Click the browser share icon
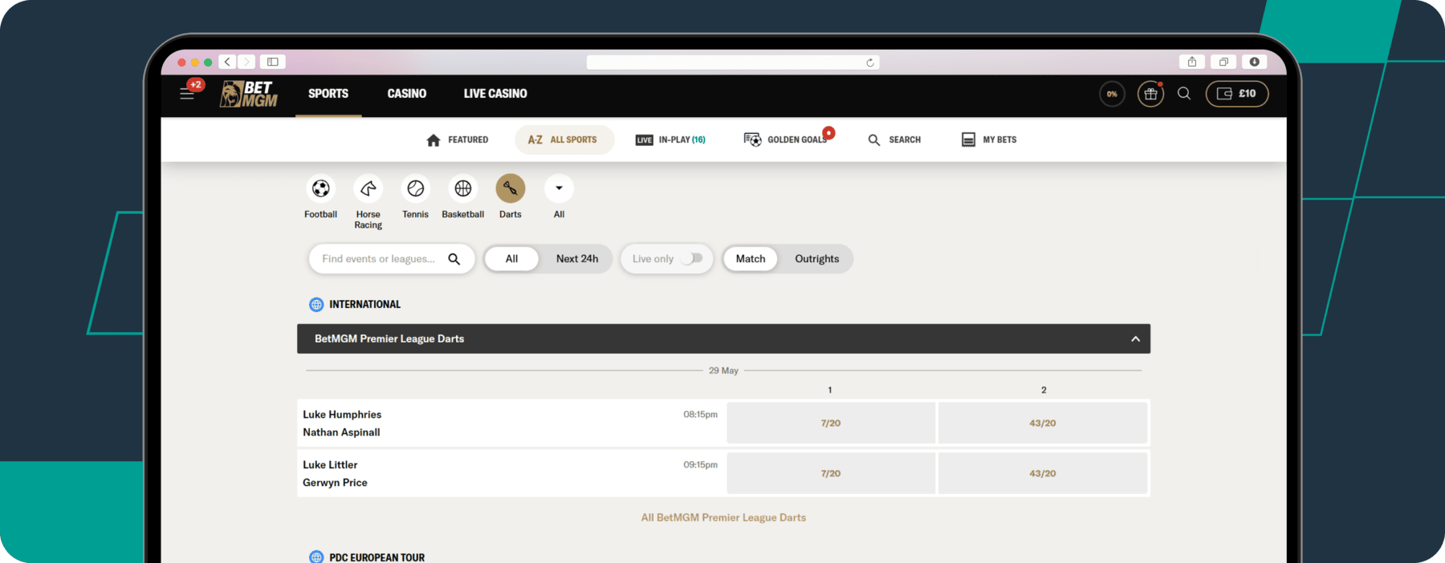Screen dimensions: 1445x563 (x=1192, y=62)
